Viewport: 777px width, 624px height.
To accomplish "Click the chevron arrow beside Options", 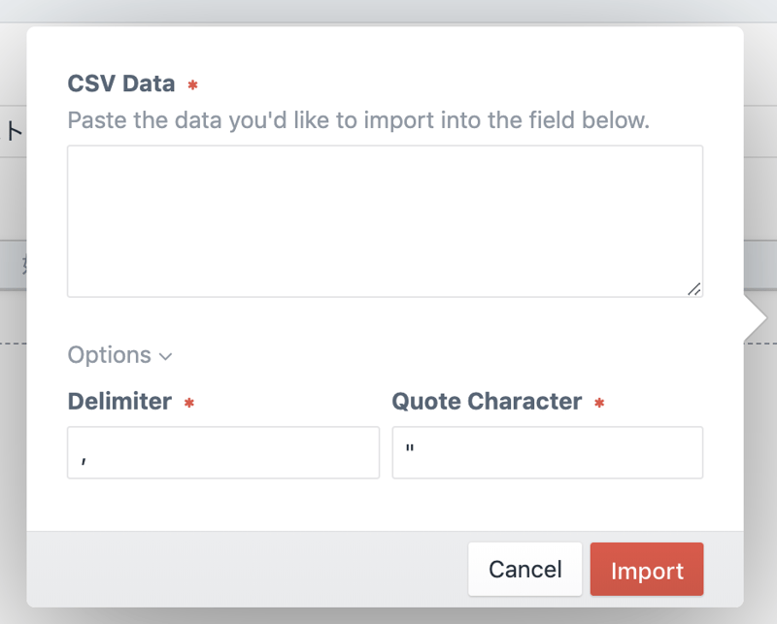I will (x=165, y=356).
